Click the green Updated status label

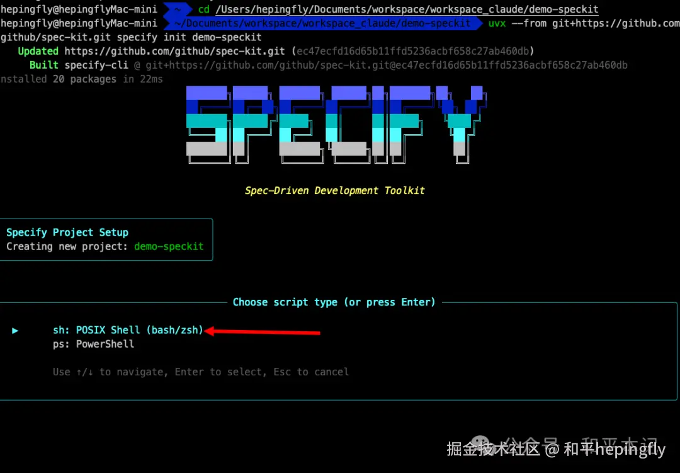(x=38, y=51)
